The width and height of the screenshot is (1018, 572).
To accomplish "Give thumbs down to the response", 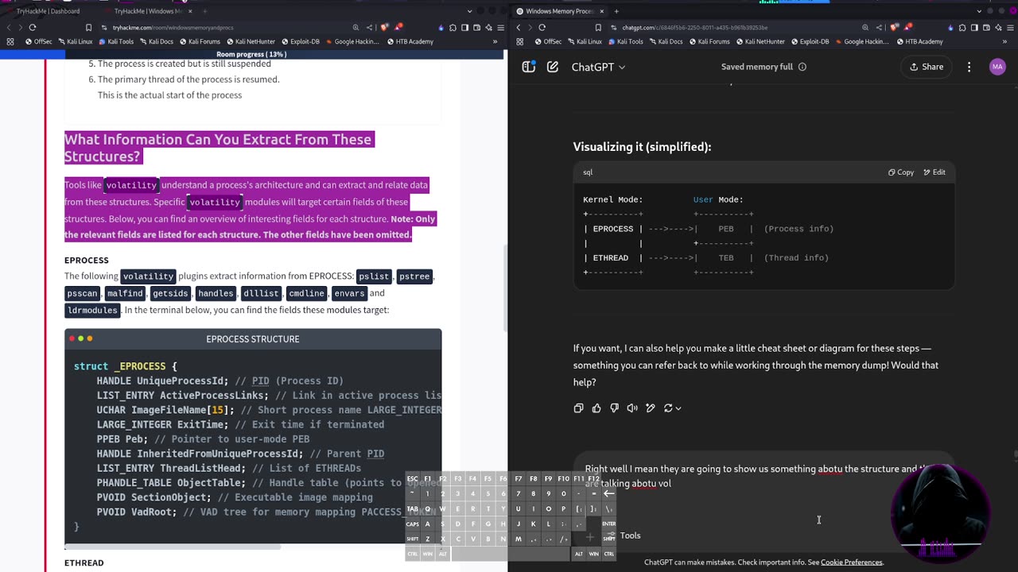I will coord(614,408).
